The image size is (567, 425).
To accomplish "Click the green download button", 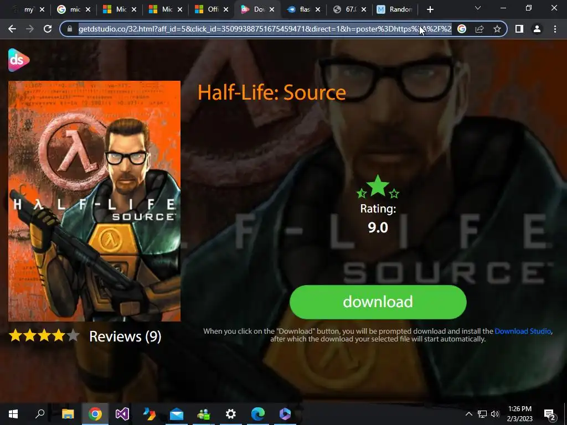I will (378, 302).
